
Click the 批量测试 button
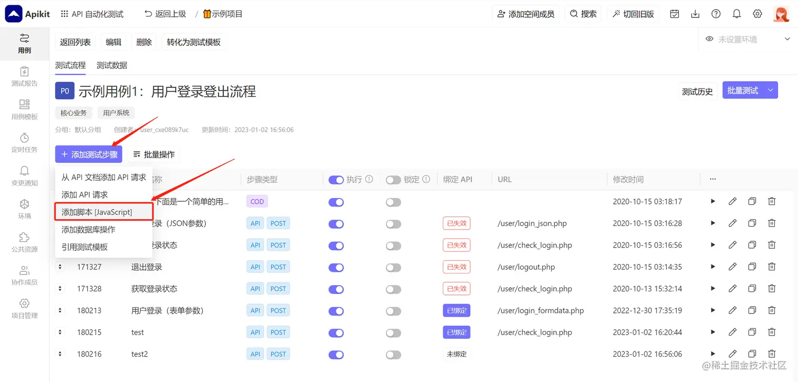743,91
